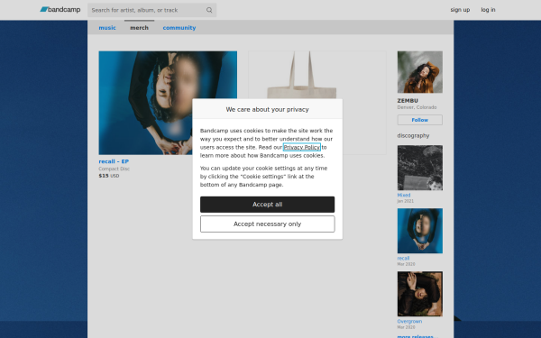The image size is (541, 338).
Task: Click the recall title link in discography
Action: 403,259
